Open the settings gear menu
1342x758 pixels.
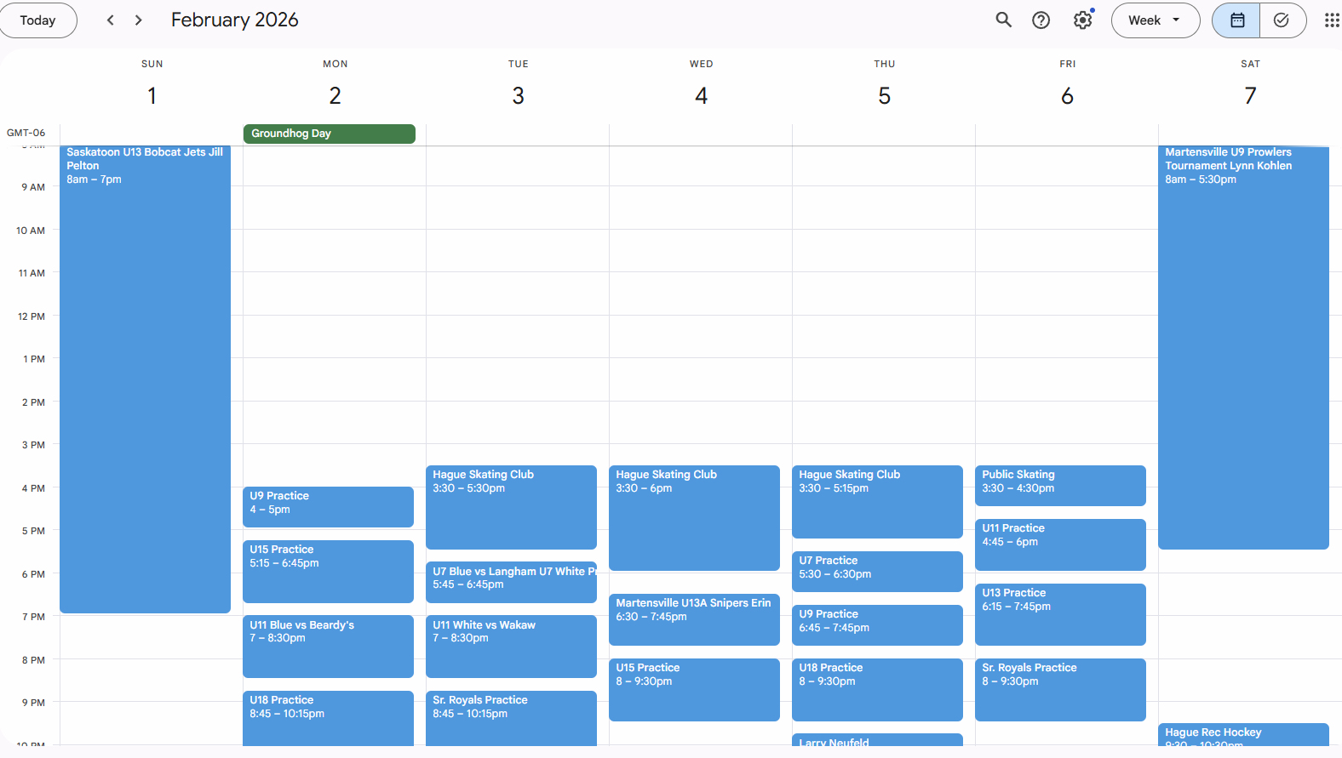[1082, 20]
